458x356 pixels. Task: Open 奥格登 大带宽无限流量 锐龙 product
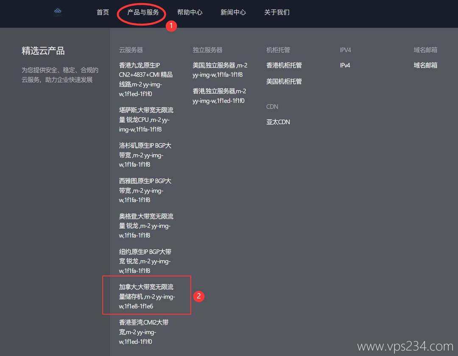coord(146,226)
